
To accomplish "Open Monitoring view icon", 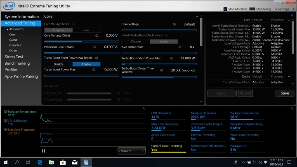I will tap(252, 9).
